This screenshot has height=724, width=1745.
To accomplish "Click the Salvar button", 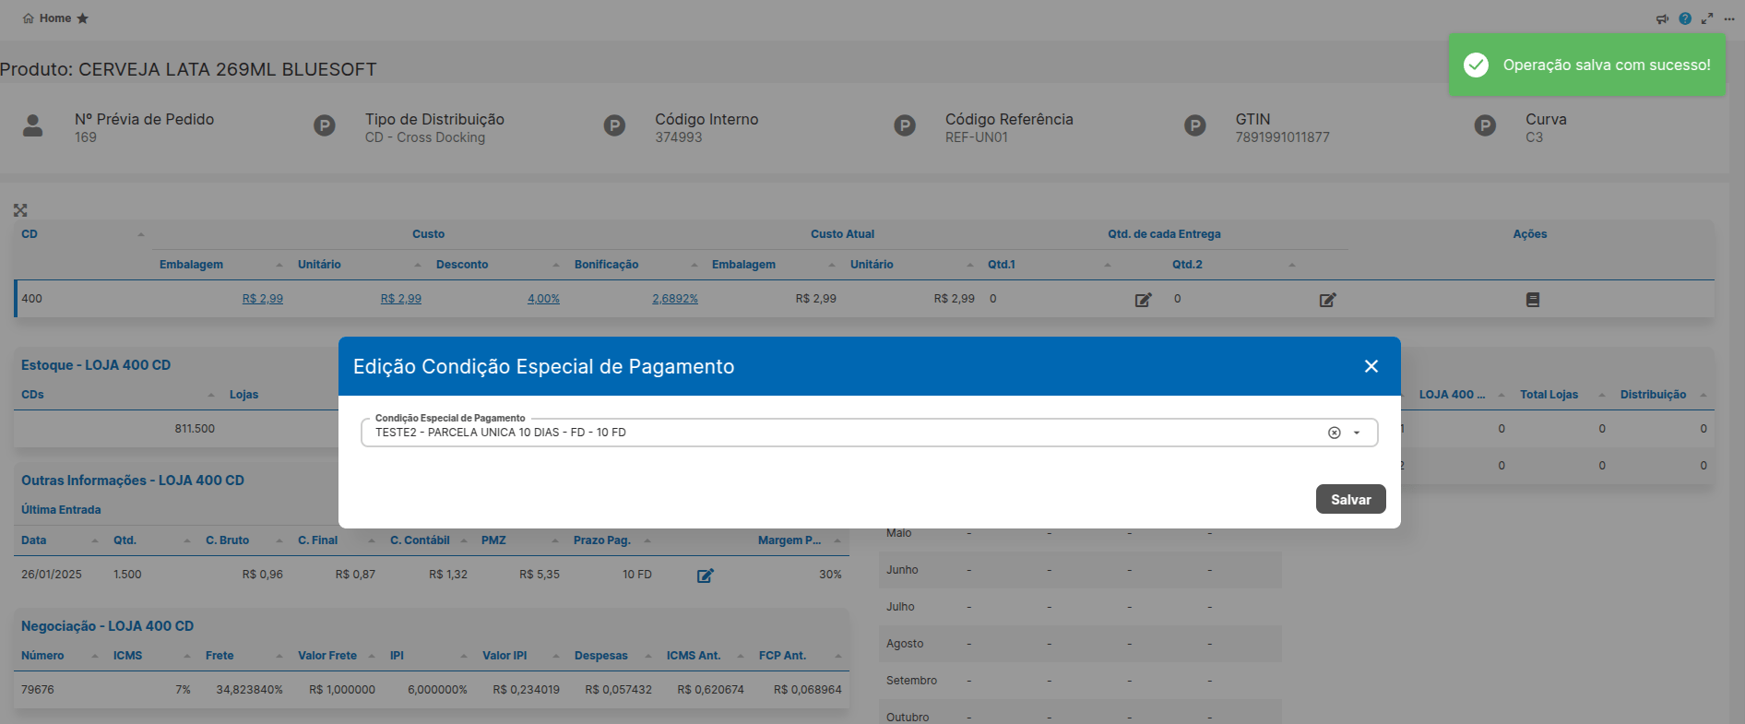I will 1350,499.
